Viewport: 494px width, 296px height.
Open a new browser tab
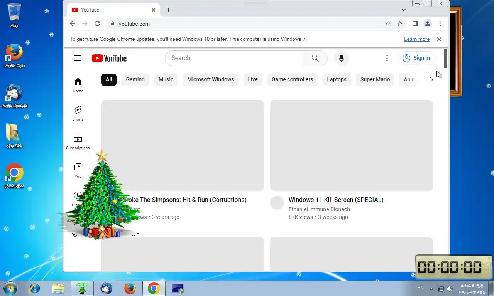click(168, 10)
